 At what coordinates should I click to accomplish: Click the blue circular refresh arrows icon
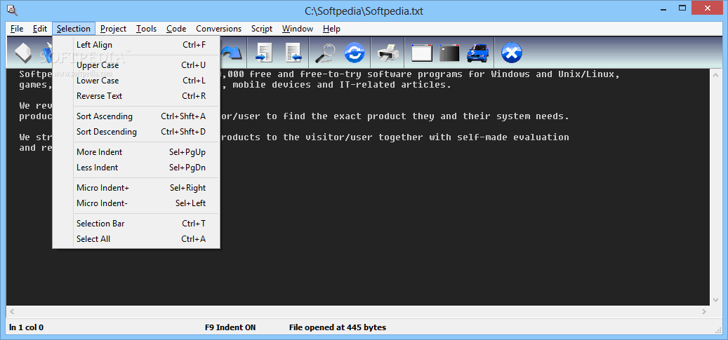coord(355,53)
